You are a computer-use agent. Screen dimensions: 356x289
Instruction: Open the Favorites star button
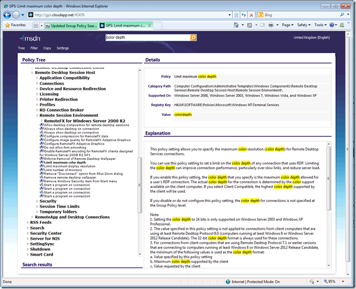(15, 25)
